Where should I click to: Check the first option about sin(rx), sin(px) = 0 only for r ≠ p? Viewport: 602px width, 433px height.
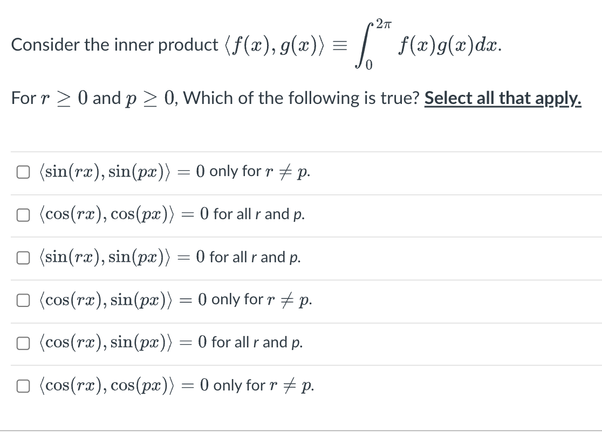(x=24, y=171)
